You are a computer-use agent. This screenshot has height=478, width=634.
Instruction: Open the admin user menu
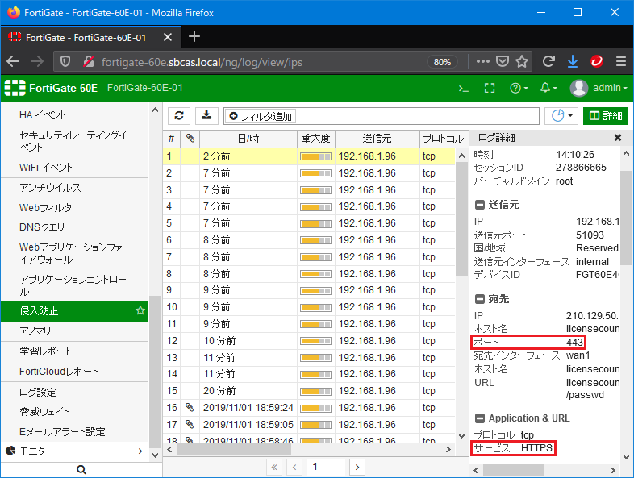[599, 88]
